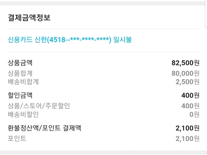Click the 결제금액정보 section heading
The height and width of the screenshot is (155, 207).
coord(29,18)
